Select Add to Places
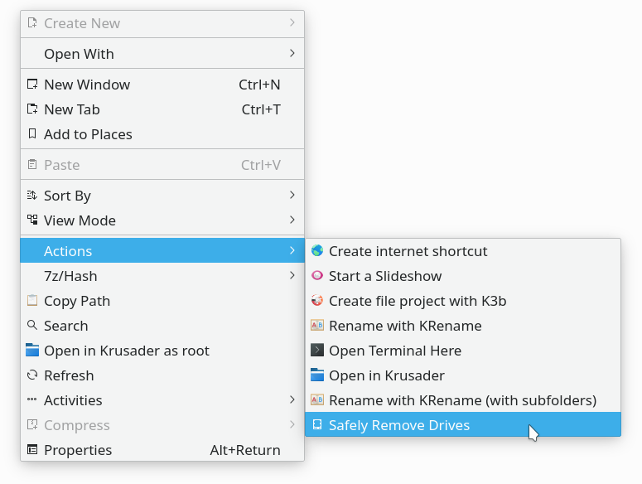 pyautogui.click(x=162, y=134)
